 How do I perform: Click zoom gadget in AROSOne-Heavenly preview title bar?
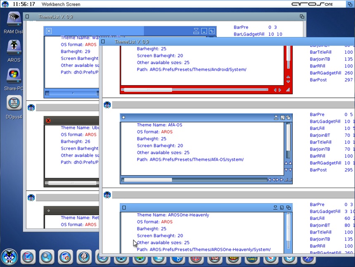(x=282, y=207)
